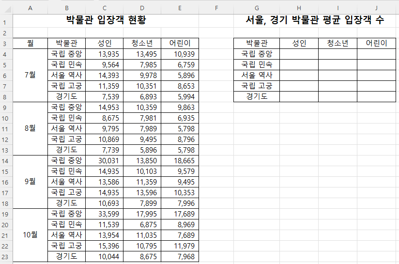This screenshot has height=264, width=399.
Task: Select the merged 10월 cell
Action: tap(30, 235)
